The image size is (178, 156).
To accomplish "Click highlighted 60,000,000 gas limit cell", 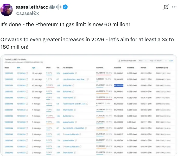I will tap(118, 85).
